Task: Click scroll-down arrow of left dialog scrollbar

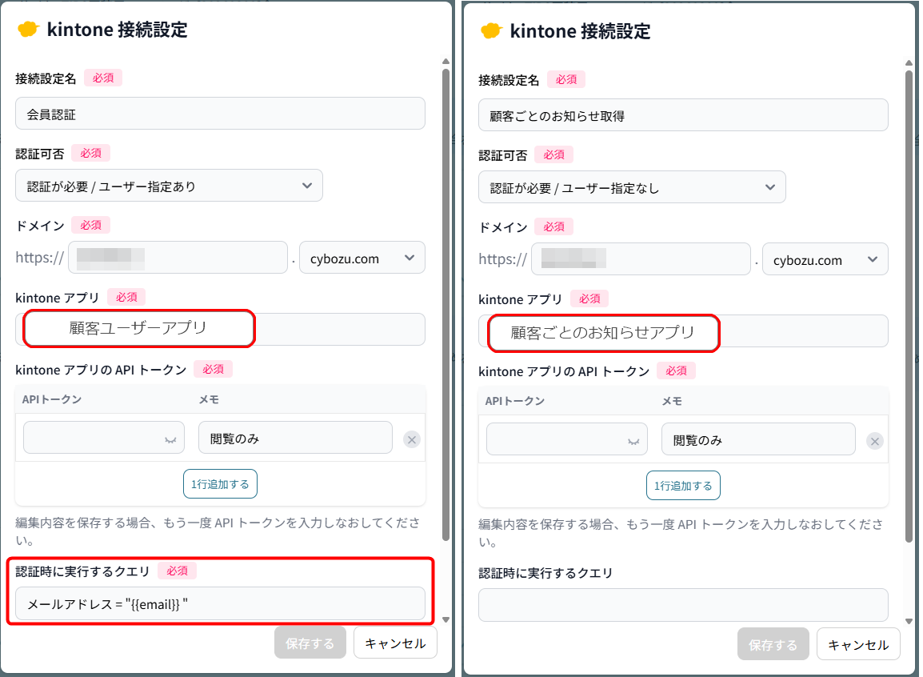Action: point(446,619)
